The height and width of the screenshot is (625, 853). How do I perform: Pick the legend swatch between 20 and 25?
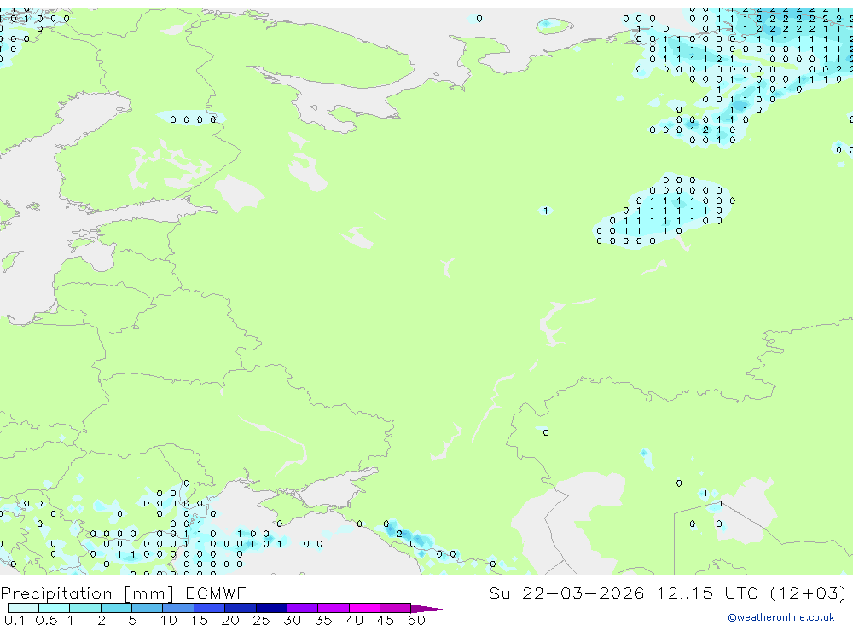coord(241,608)
